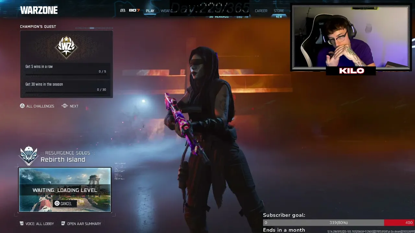
Task: Click the Ends in a month text
Action: [x=284, y=230]
